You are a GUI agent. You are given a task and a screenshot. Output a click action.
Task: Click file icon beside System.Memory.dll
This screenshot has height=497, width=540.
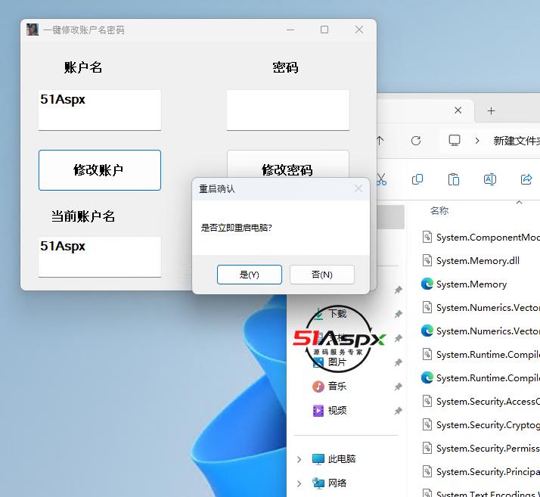[x=427, y=260]
